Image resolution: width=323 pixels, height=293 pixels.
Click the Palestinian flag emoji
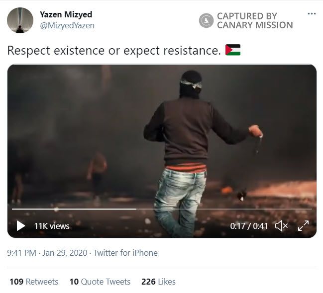[x=233, y=50]
